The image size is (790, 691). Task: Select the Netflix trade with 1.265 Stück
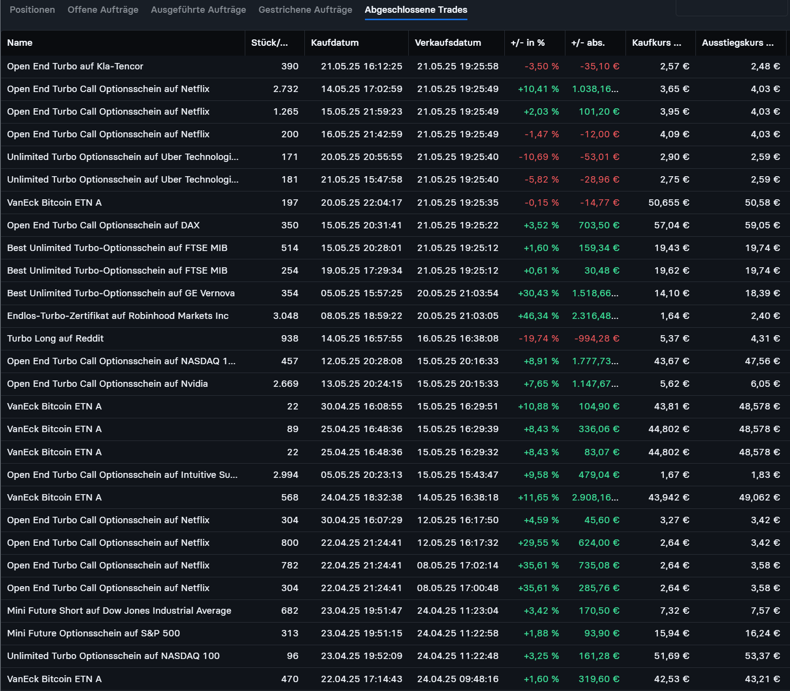coord(395,112)
